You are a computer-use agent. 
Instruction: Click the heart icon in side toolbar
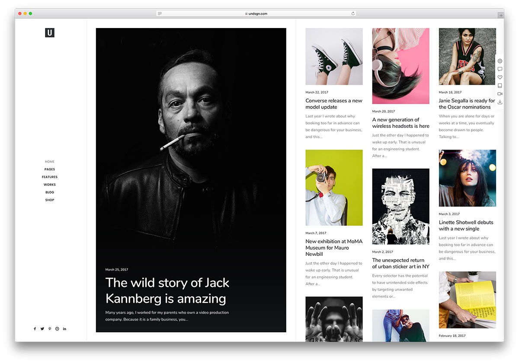click(x=500, y=77)
